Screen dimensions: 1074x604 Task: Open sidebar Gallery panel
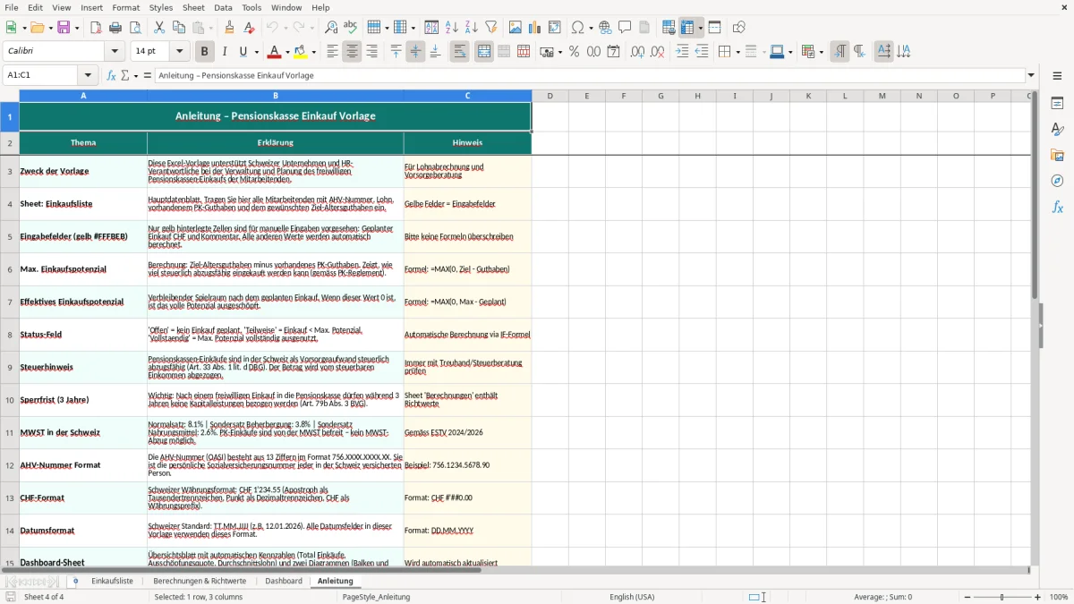click(1057, 155)
